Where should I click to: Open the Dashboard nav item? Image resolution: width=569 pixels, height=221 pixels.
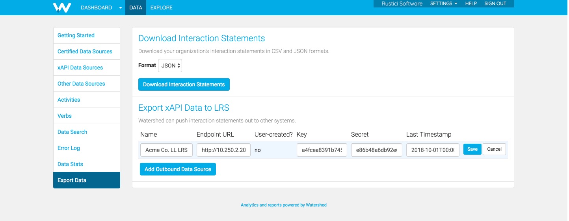tap(96, 7)
